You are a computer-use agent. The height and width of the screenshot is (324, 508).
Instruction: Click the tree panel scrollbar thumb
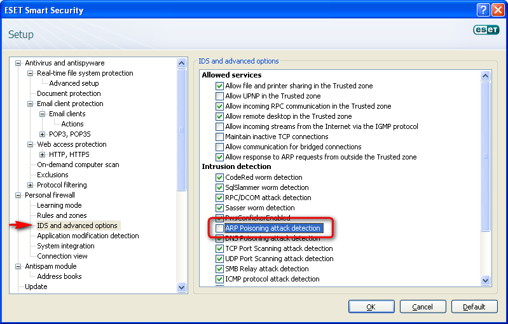click(x=181, y=130)
